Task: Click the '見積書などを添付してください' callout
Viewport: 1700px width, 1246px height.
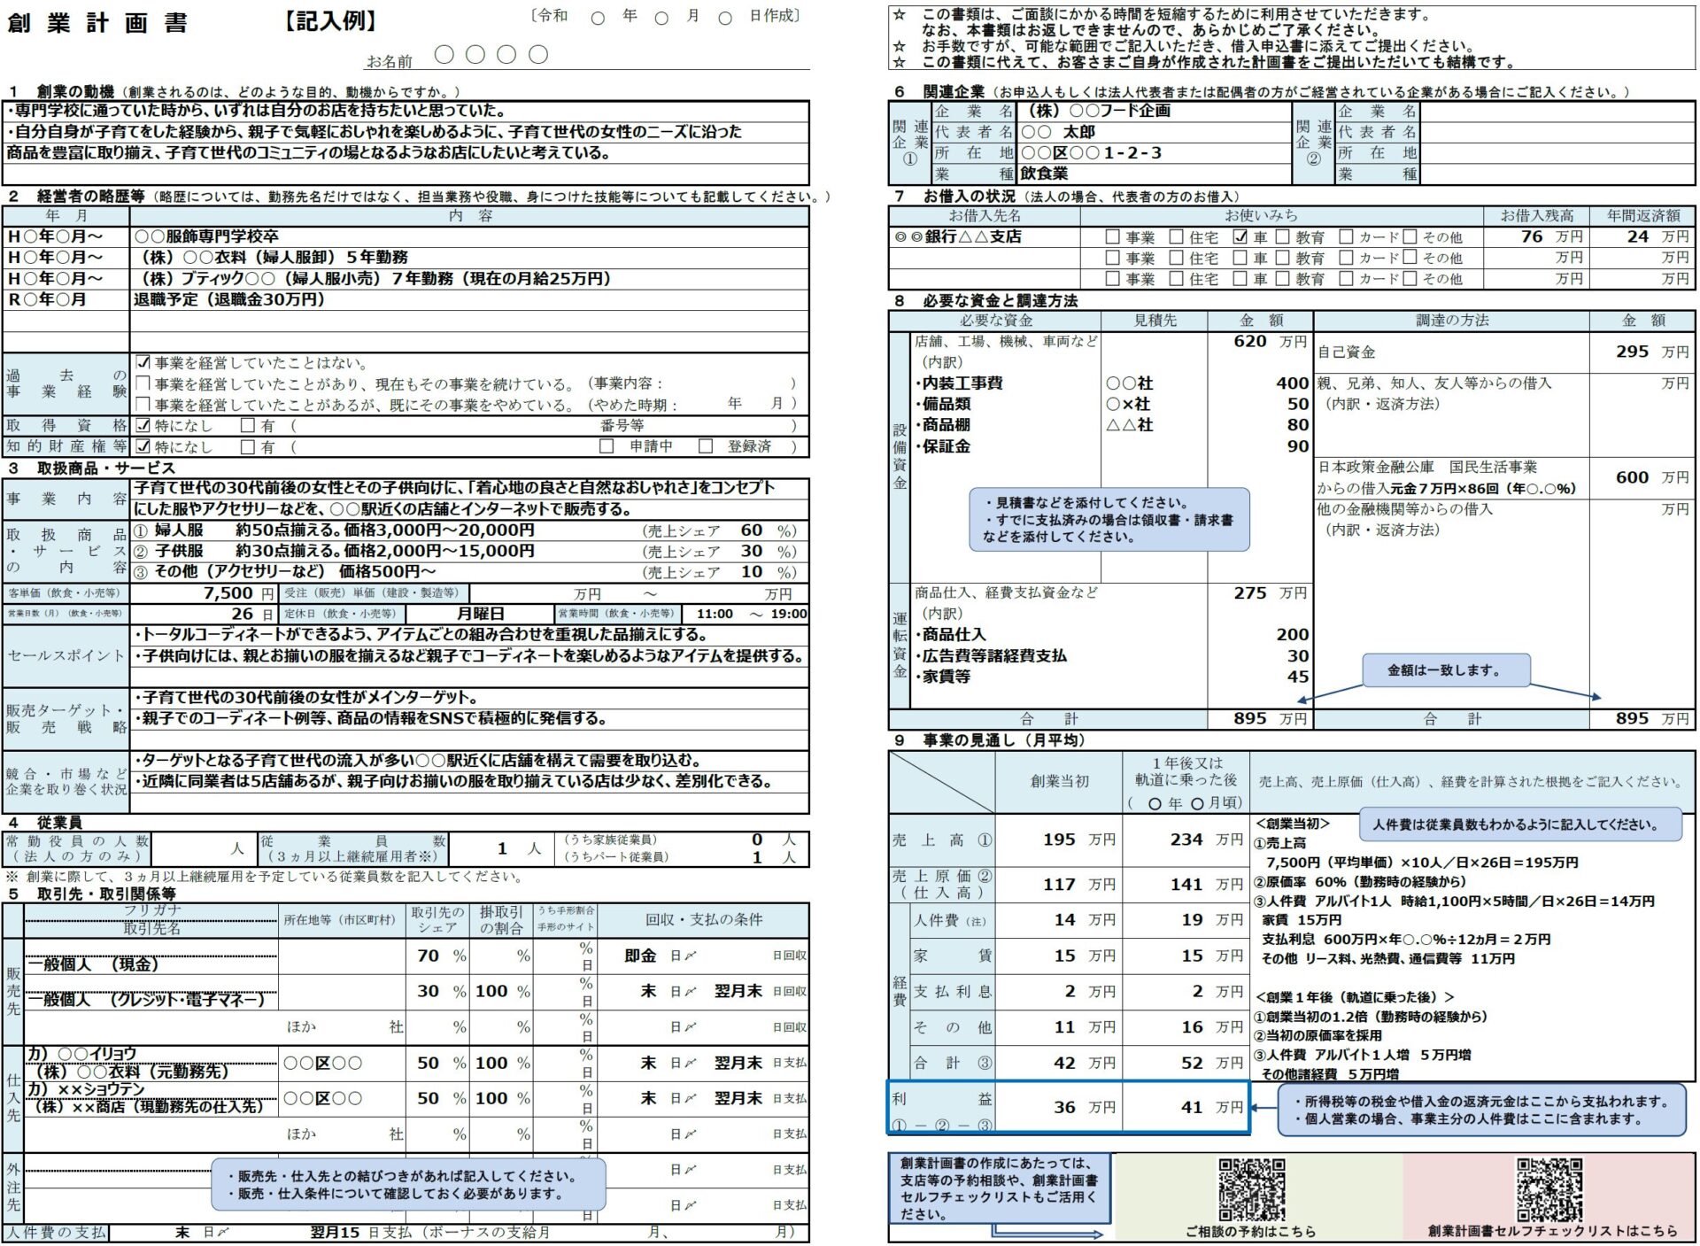Action: (1109, 519)
